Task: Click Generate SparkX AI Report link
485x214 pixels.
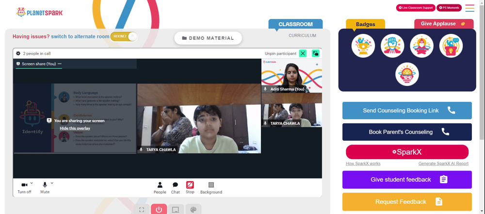Action: [x=443, y=164]
